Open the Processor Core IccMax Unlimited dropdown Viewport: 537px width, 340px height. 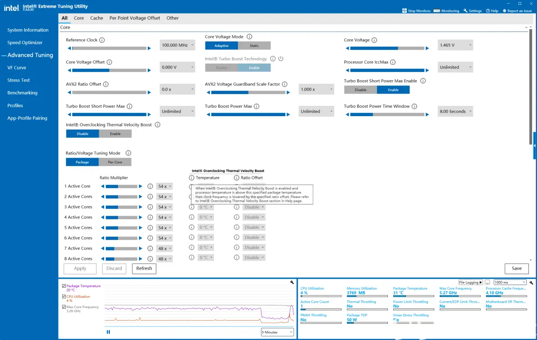(x=455, y=67)
